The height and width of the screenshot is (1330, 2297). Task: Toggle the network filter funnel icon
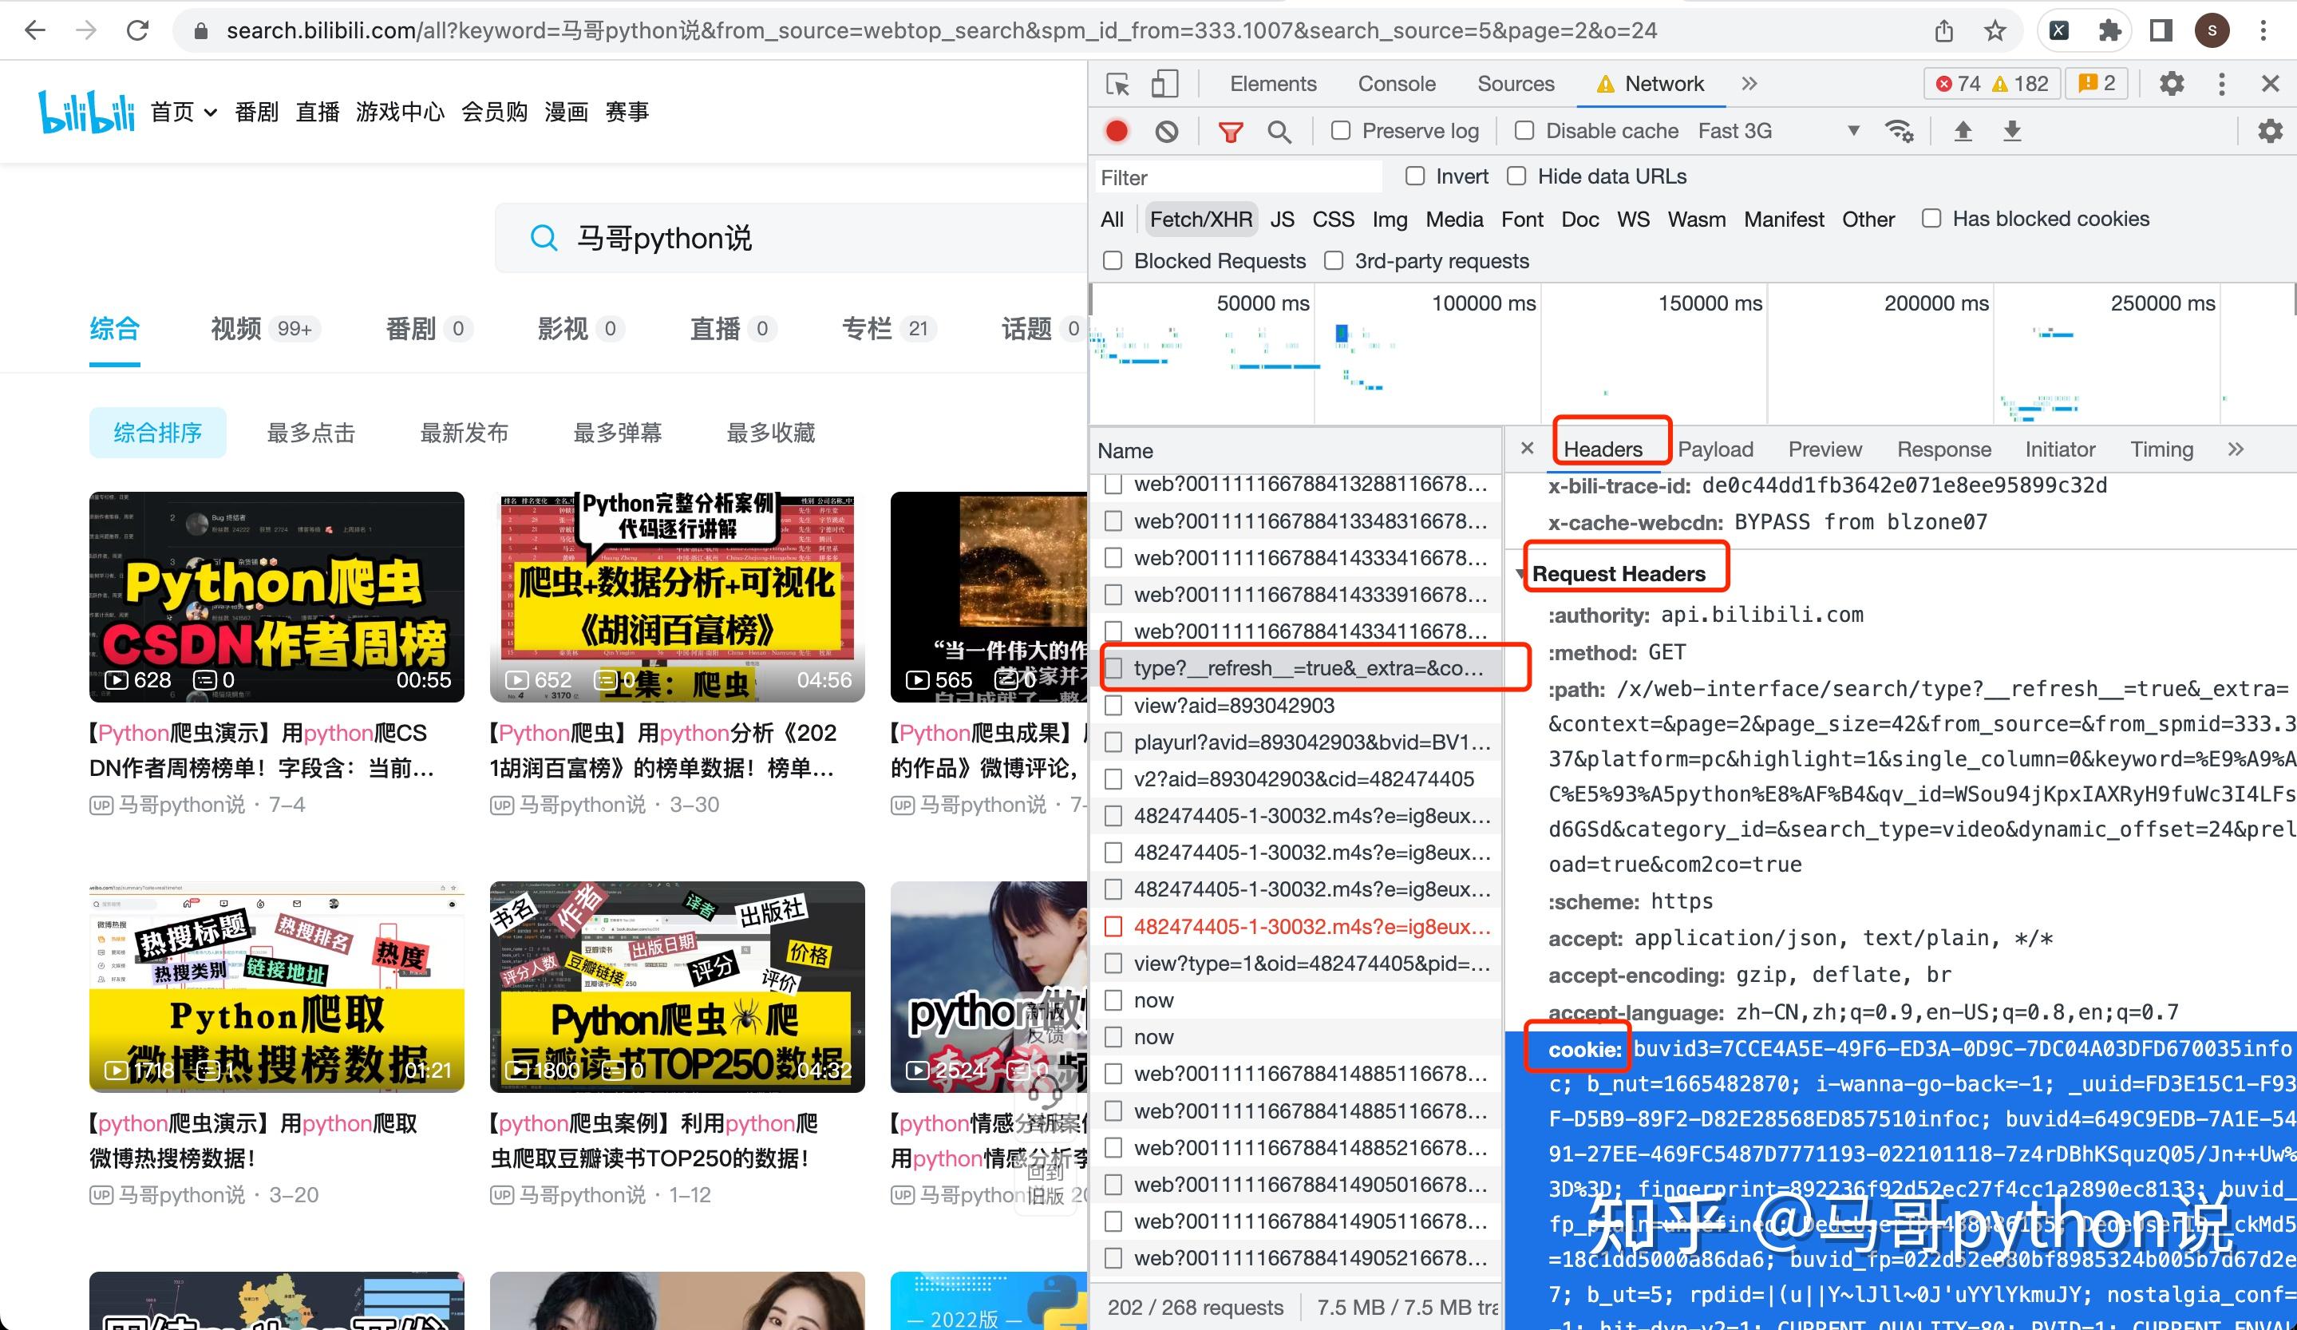(x=1231, y=133)
